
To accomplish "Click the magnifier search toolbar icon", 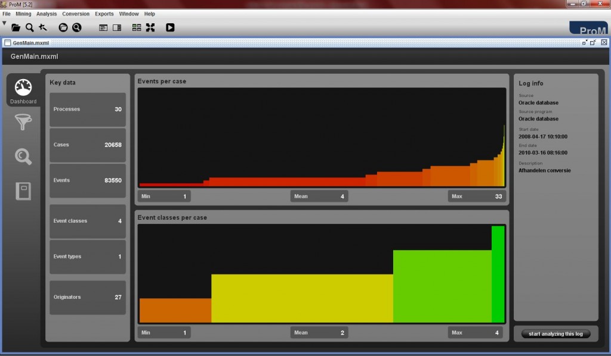I will coord(30,27).
